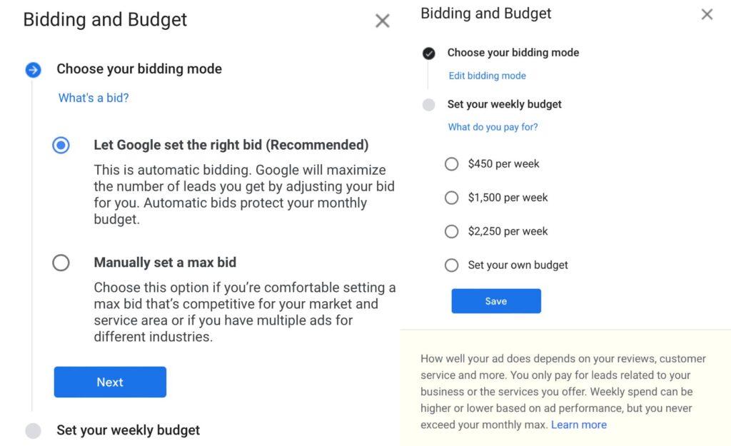Viewport: 731px width, 446px height.
Task: Choose $2,250 per week budget
Action: tap(451, 231)
